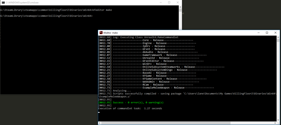Click the vertical scrollbar in the kfeditor window

pos(278,79)
